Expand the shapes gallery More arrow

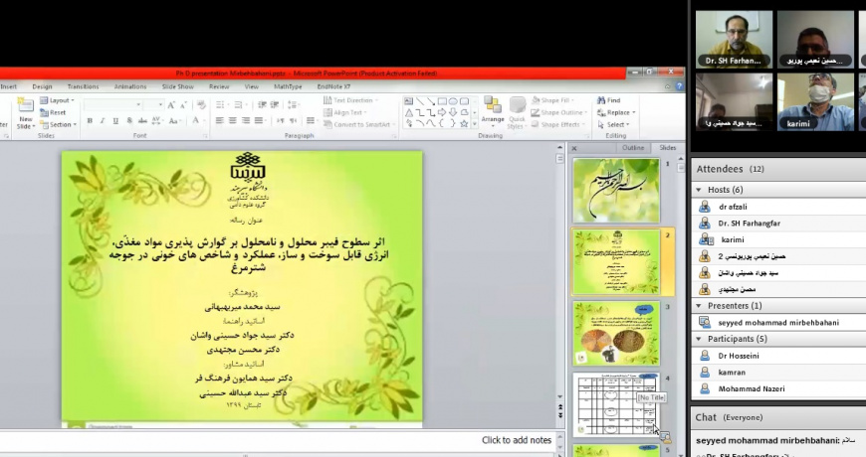(475, 124)
